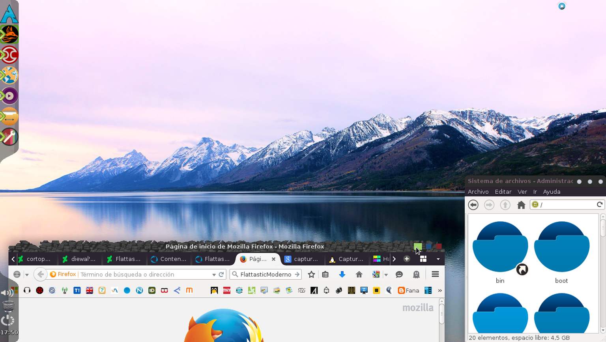Open the globe internet icon in the dock

tap(9, 75)
